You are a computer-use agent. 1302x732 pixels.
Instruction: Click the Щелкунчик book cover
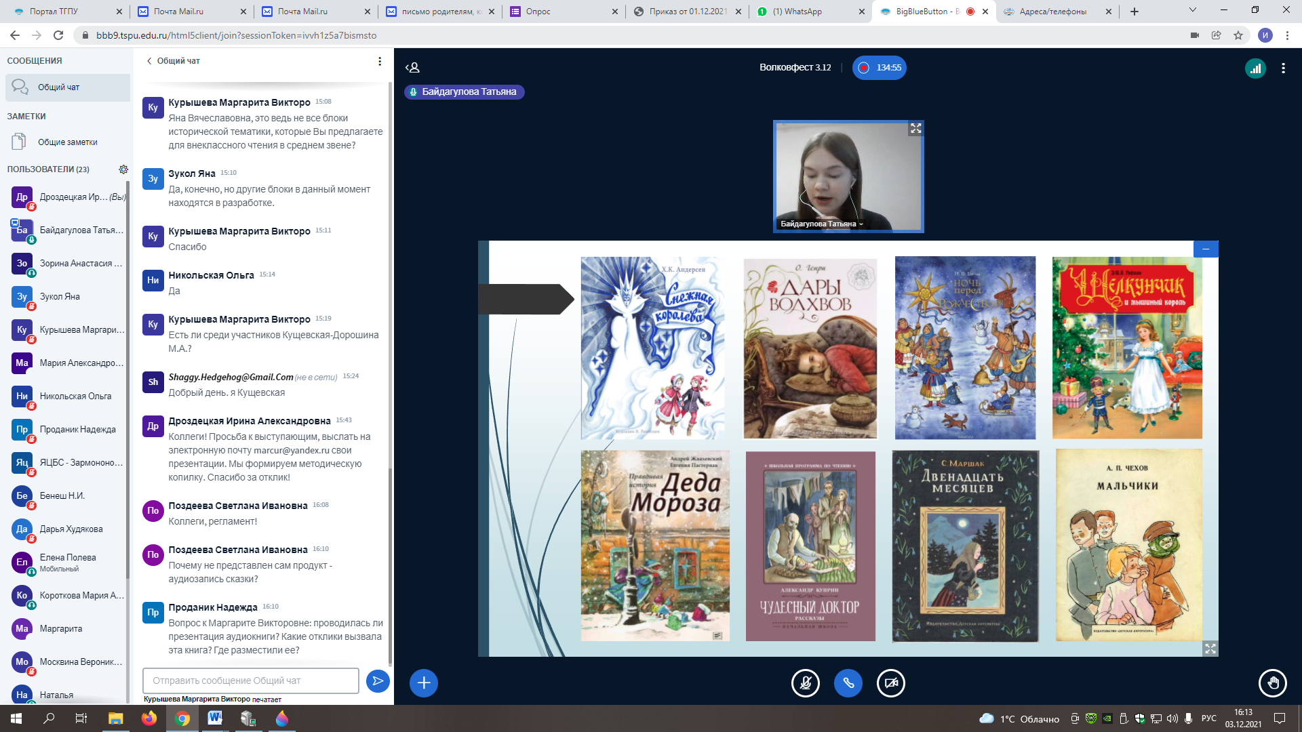[x=1127, y=348]
